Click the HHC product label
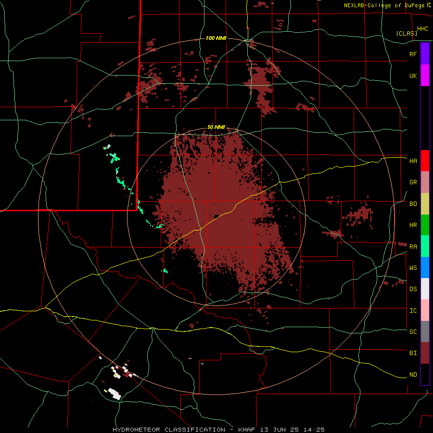433x433 pixels. pos(423,29)
